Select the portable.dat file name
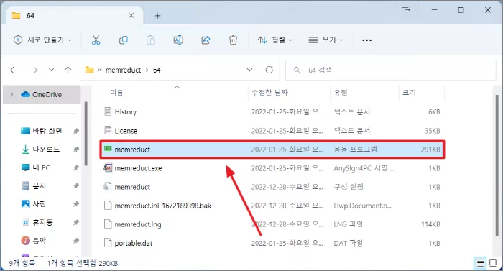 coord(134,243)
